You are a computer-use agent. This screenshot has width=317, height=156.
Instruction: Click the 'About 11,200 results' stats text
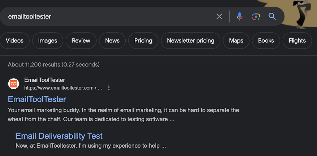[x=54, y=65]
